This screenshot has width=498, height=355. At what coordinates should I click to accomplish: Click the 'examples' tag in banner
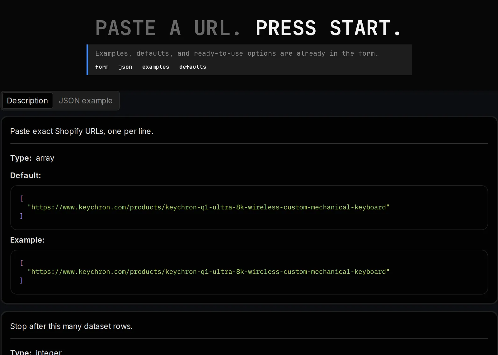pyautogui.click(x=156, y=67)
